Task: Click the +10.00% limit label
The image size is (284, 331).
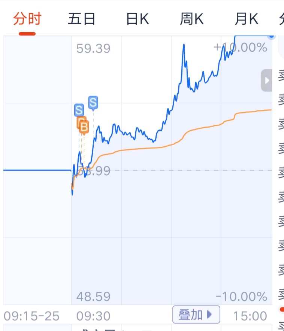Action: click(241, 48)
